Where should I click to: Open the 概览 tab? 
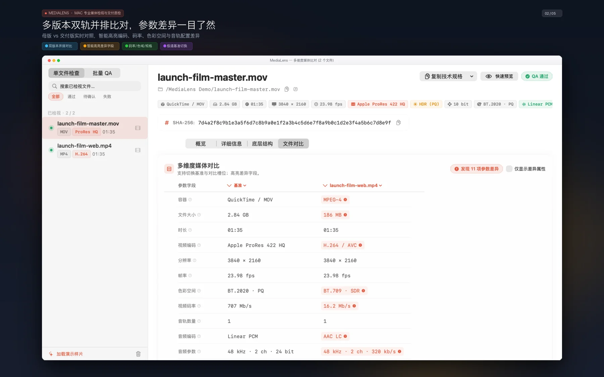pos(201,144)
